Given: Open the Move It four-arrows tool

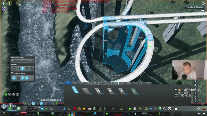Looking at the screenshot, I should 199,109.
